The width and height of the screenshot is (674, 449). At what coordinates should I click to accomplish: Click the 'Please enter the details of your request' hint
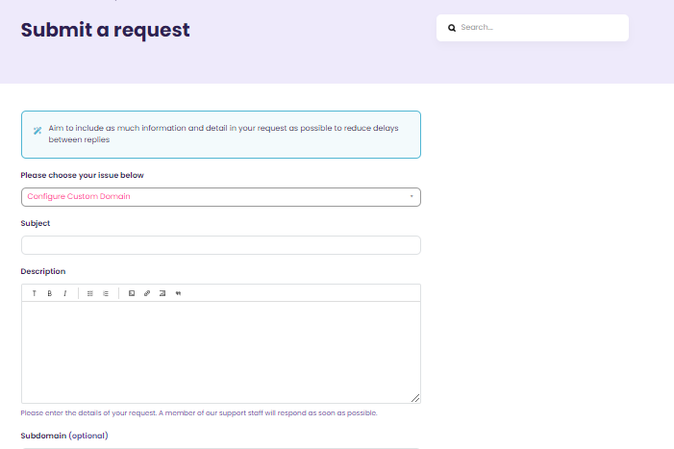click(199, 412)
